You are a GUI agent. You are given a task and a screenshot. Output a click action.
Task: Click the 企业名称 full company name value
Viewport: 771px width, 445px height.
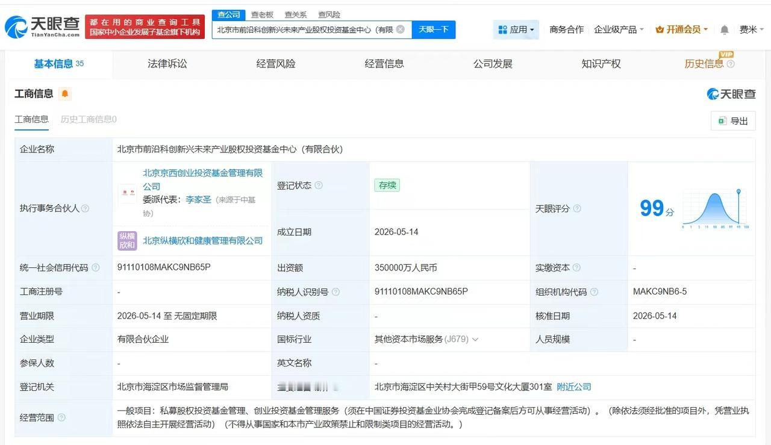230,149
